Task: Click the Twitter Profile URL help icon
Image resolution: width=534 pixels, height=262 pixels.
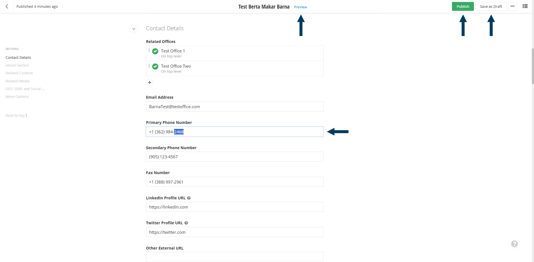Action: [186, 223]
